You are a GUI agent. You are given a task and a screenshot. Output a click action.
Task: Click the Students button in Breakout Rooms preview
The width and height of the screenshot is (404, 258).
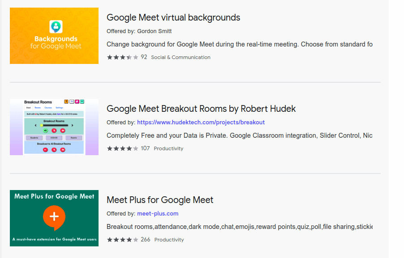click(x=34, y=137)
